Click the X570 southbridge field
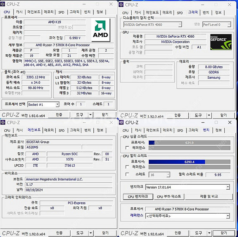The width and height of the screenshot is (238, 237). click(x=70, y=159)
